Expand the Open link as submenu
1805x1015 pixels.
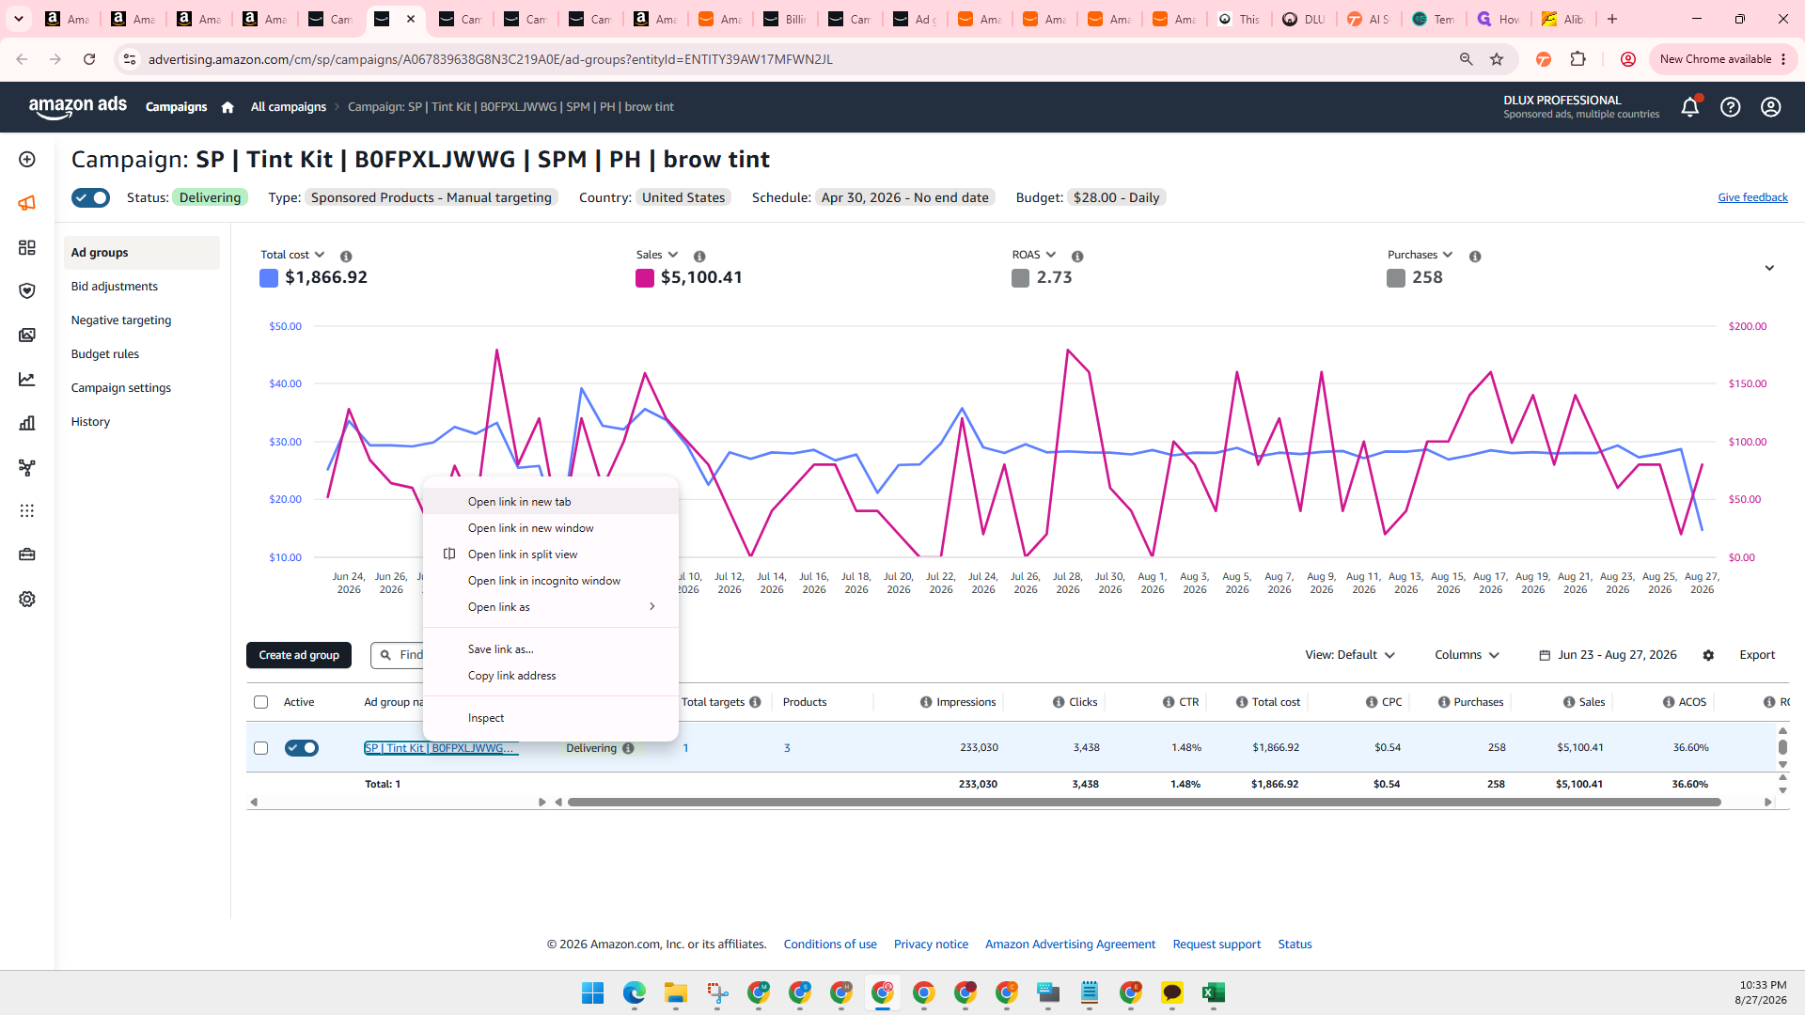pos(551,607)
